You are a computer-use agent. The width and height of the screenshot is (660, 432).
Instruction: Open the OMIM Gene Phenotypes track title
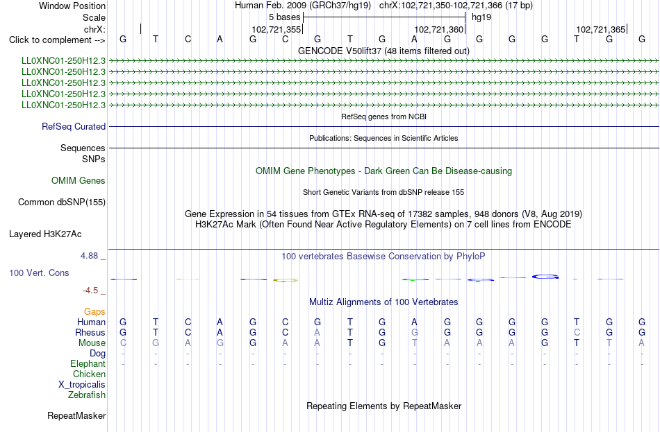tap(383, 171)
